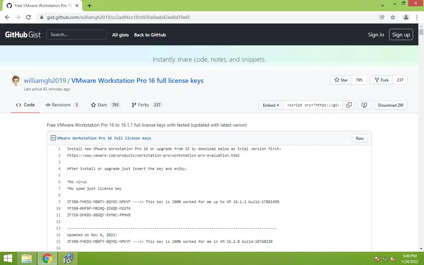Click line number 15

pos(58,241)
